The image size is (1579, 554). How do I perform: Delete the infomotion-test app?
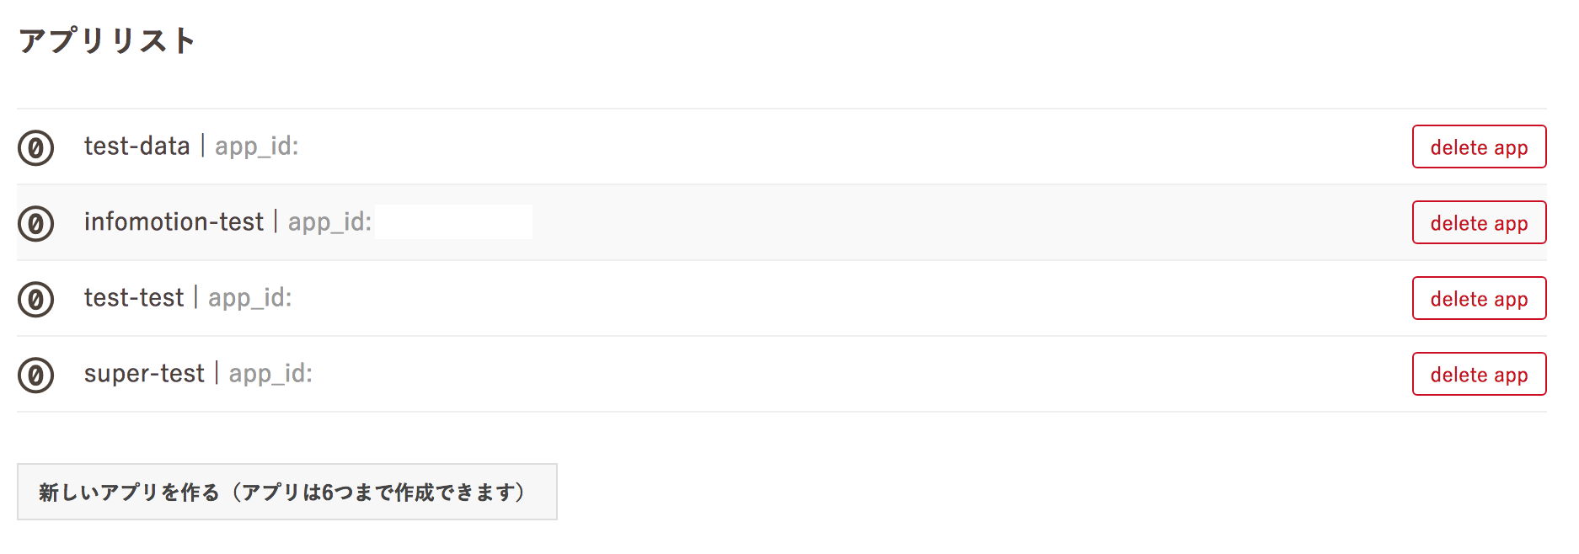click(x=1479, y=223)
